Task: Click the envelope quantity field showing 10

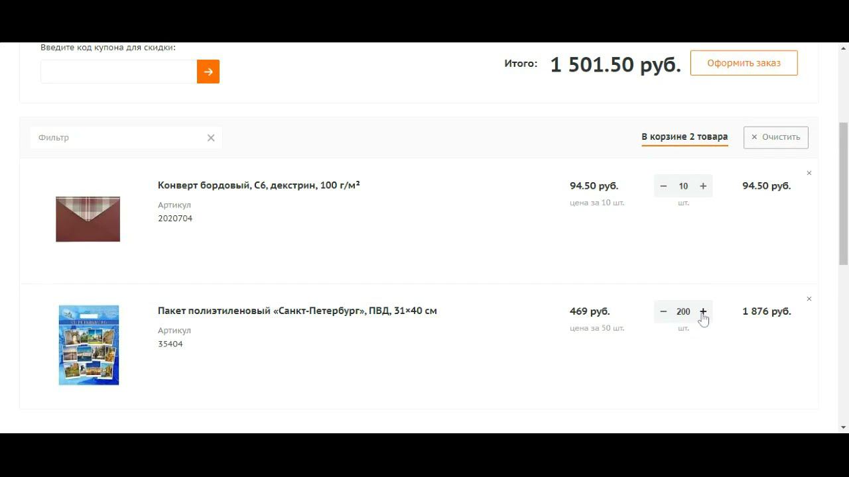Action: coord(683,186)
